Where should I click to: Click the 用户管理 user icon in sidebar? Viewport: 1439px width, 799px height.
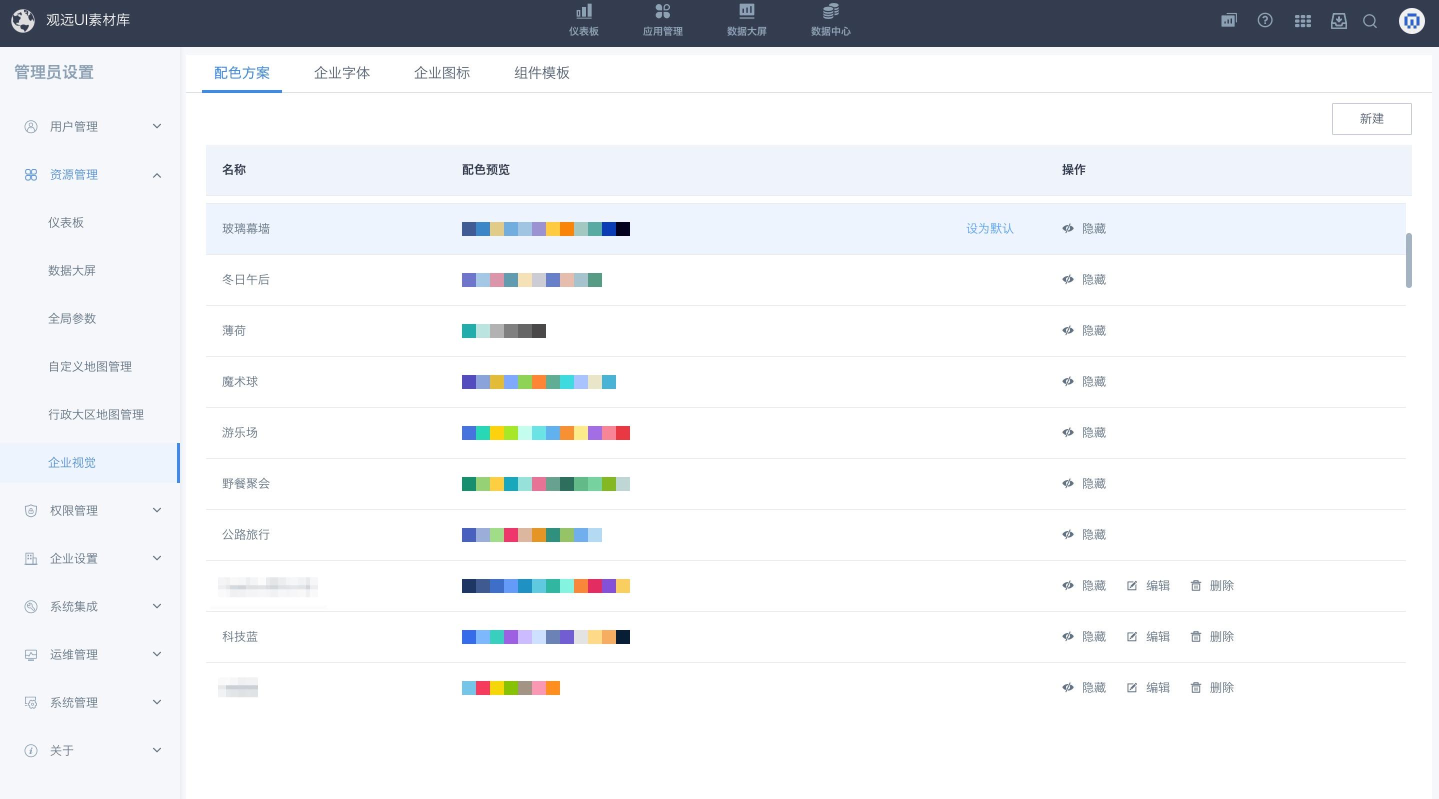[30, 127]
